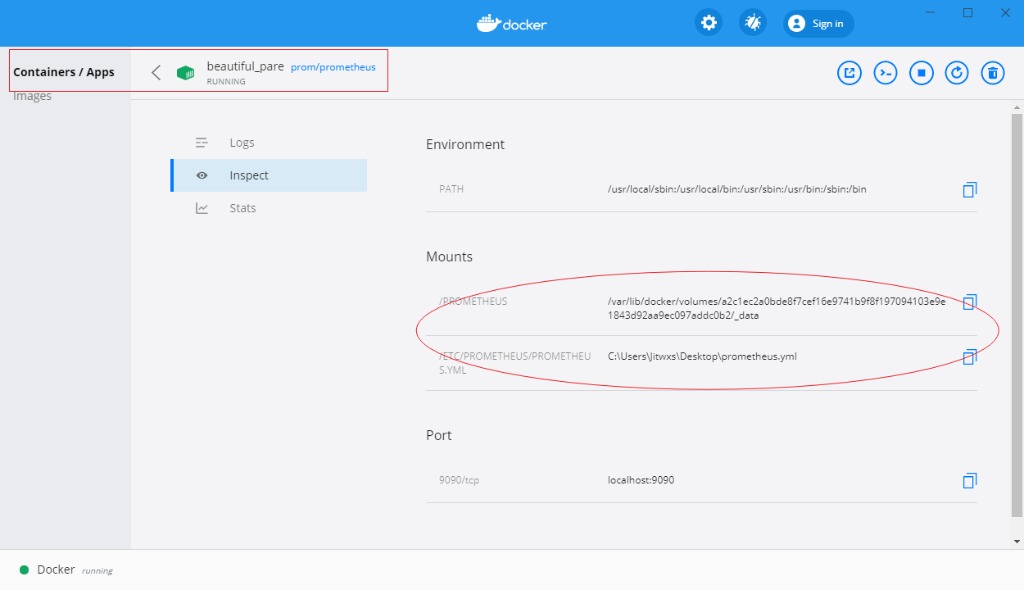Click the scrollbar down arrow

1017,541
